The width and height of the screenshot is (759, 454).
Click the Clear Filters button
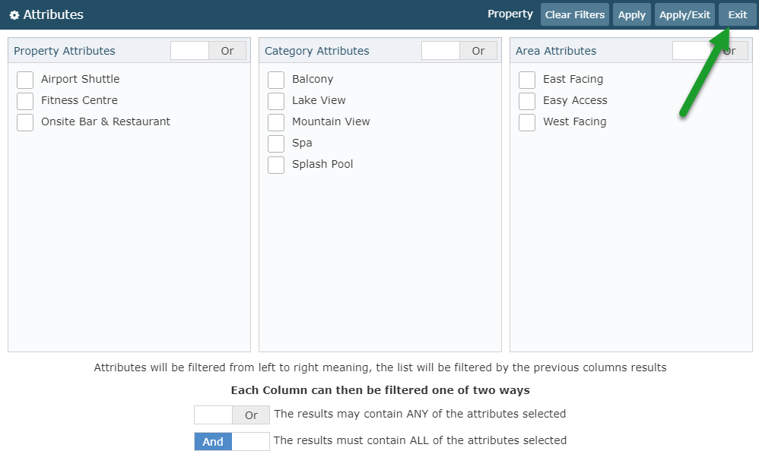click(575, 14)
